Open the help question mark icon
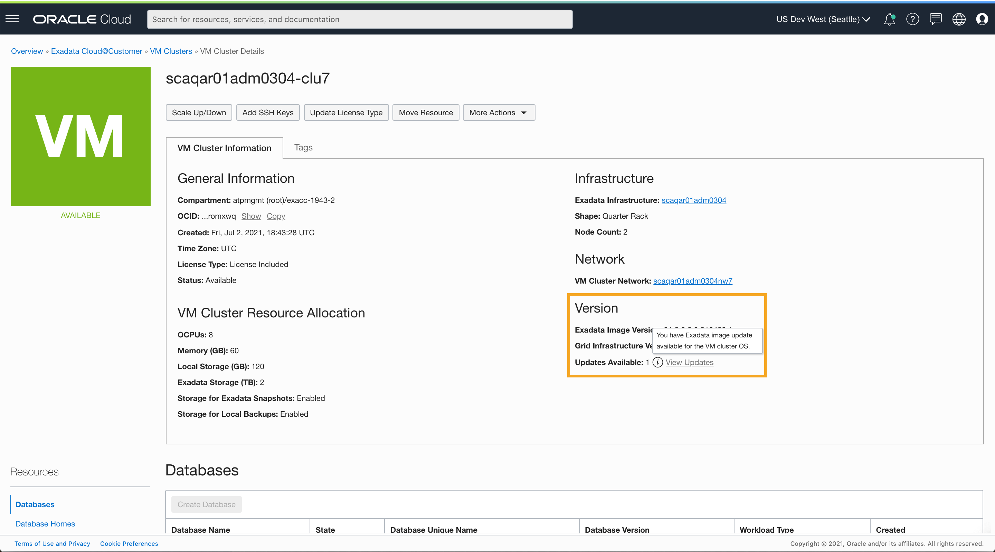 (x=912, y=19)
